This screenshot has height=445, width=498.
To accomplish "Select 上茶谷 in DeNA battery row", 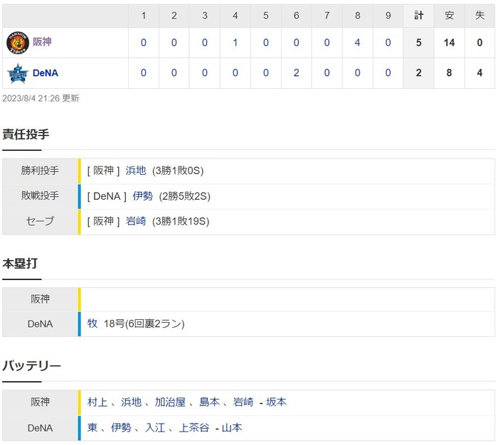I will [194, 428].
